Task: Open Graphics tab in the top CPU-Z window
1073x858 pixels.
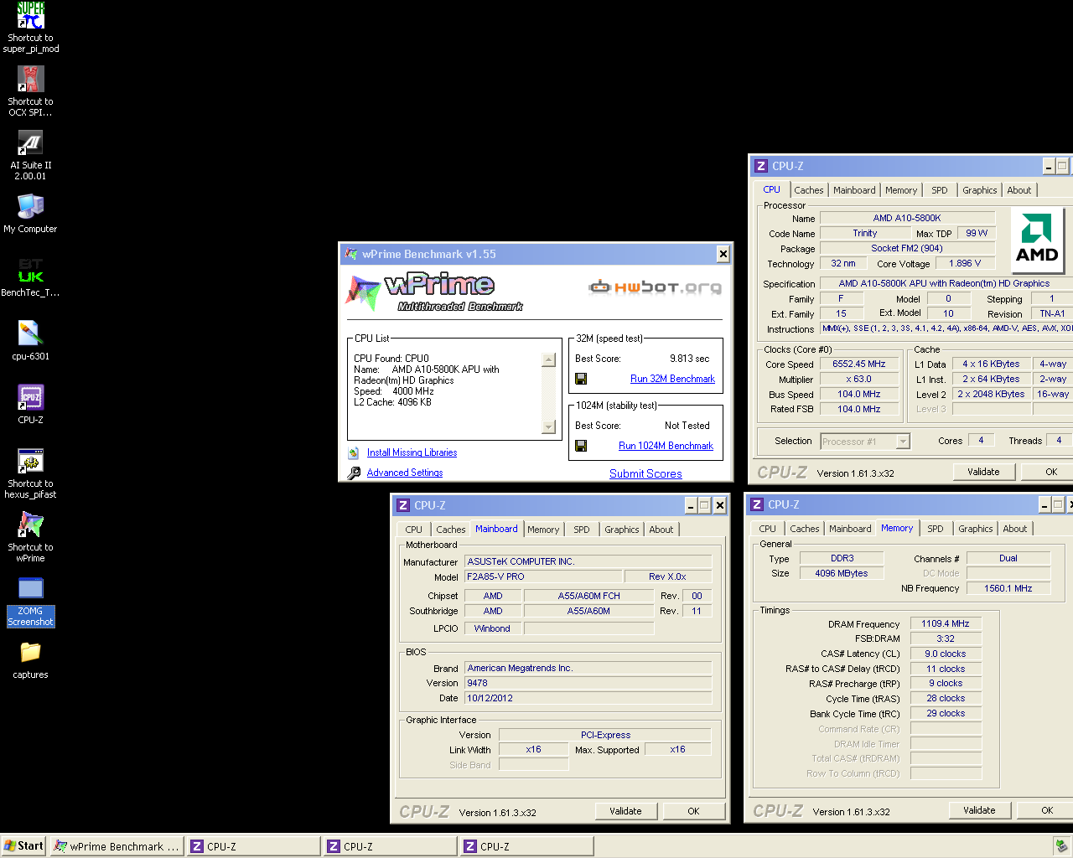Action: [x=980, y=190]
